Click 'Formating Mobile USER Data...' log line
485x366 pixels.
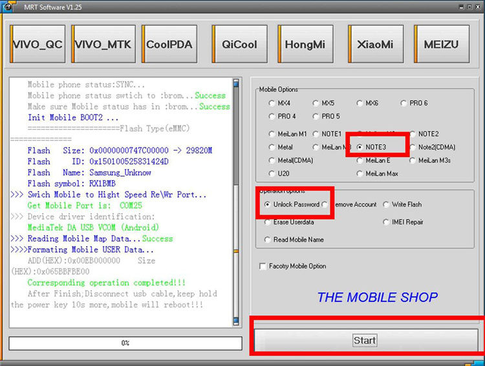(x=82, y=249)
